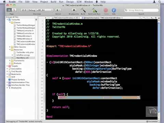
Task: Click the user account icon in menu bar
Action: (154, 2)
